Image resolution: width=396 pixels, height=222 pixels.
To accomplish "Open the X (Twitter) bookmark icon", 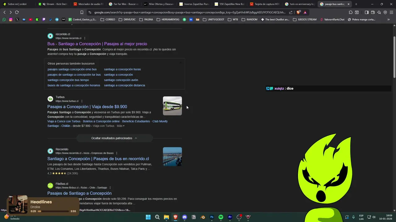I will click(17, 19).
